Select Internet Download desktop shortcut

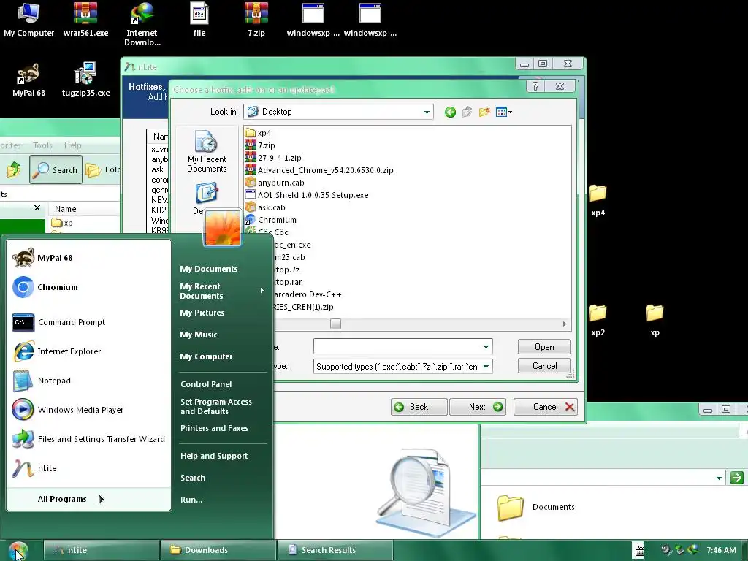click(142, 24)
